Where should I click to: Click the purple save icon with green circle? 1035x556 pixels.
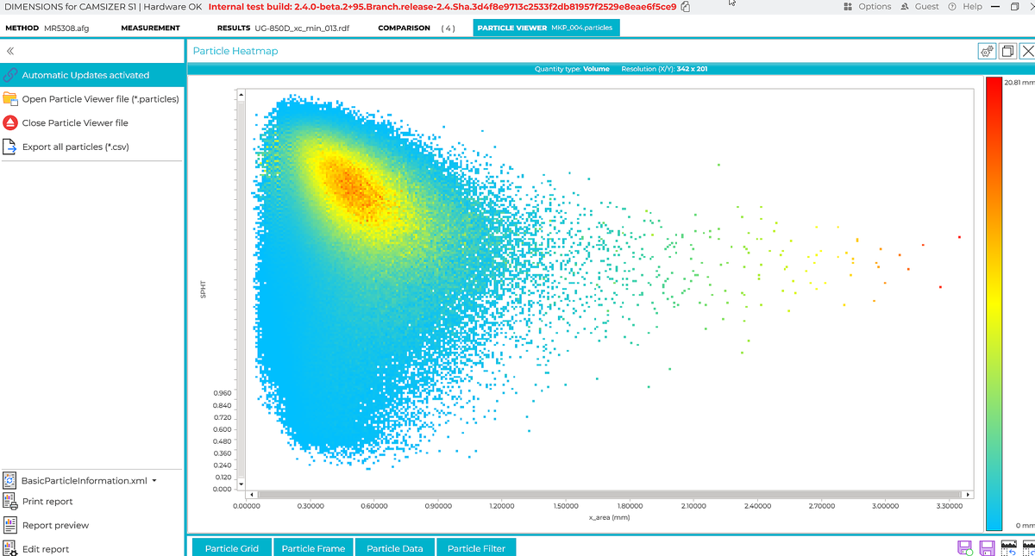pyautogui.click(x=966, y=547)
